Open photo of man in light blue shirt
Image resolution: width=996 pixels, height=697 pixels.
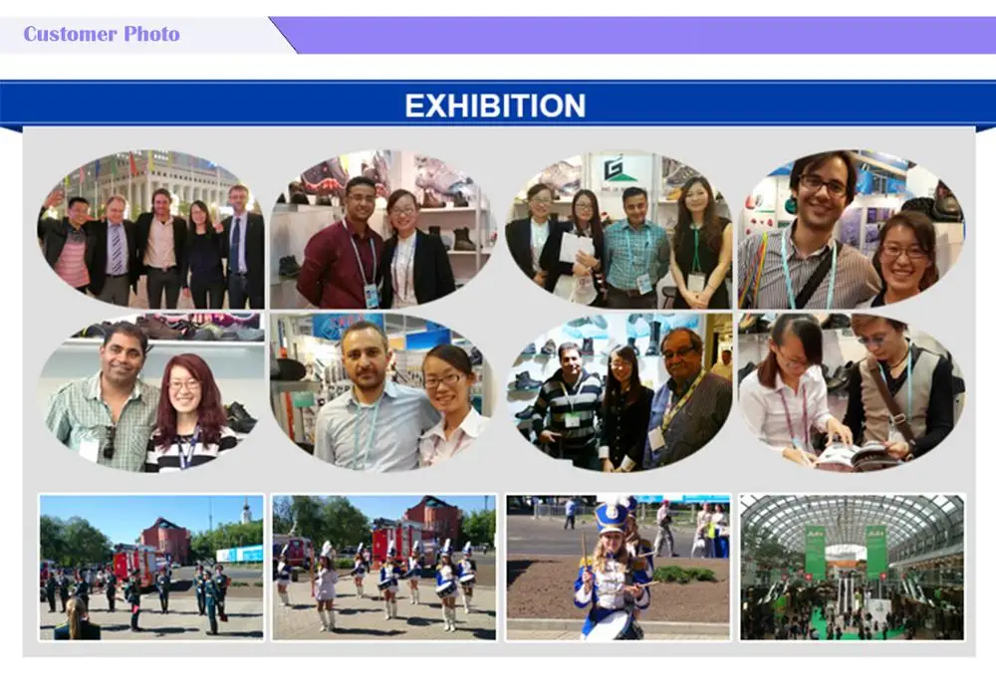[383, 392]
